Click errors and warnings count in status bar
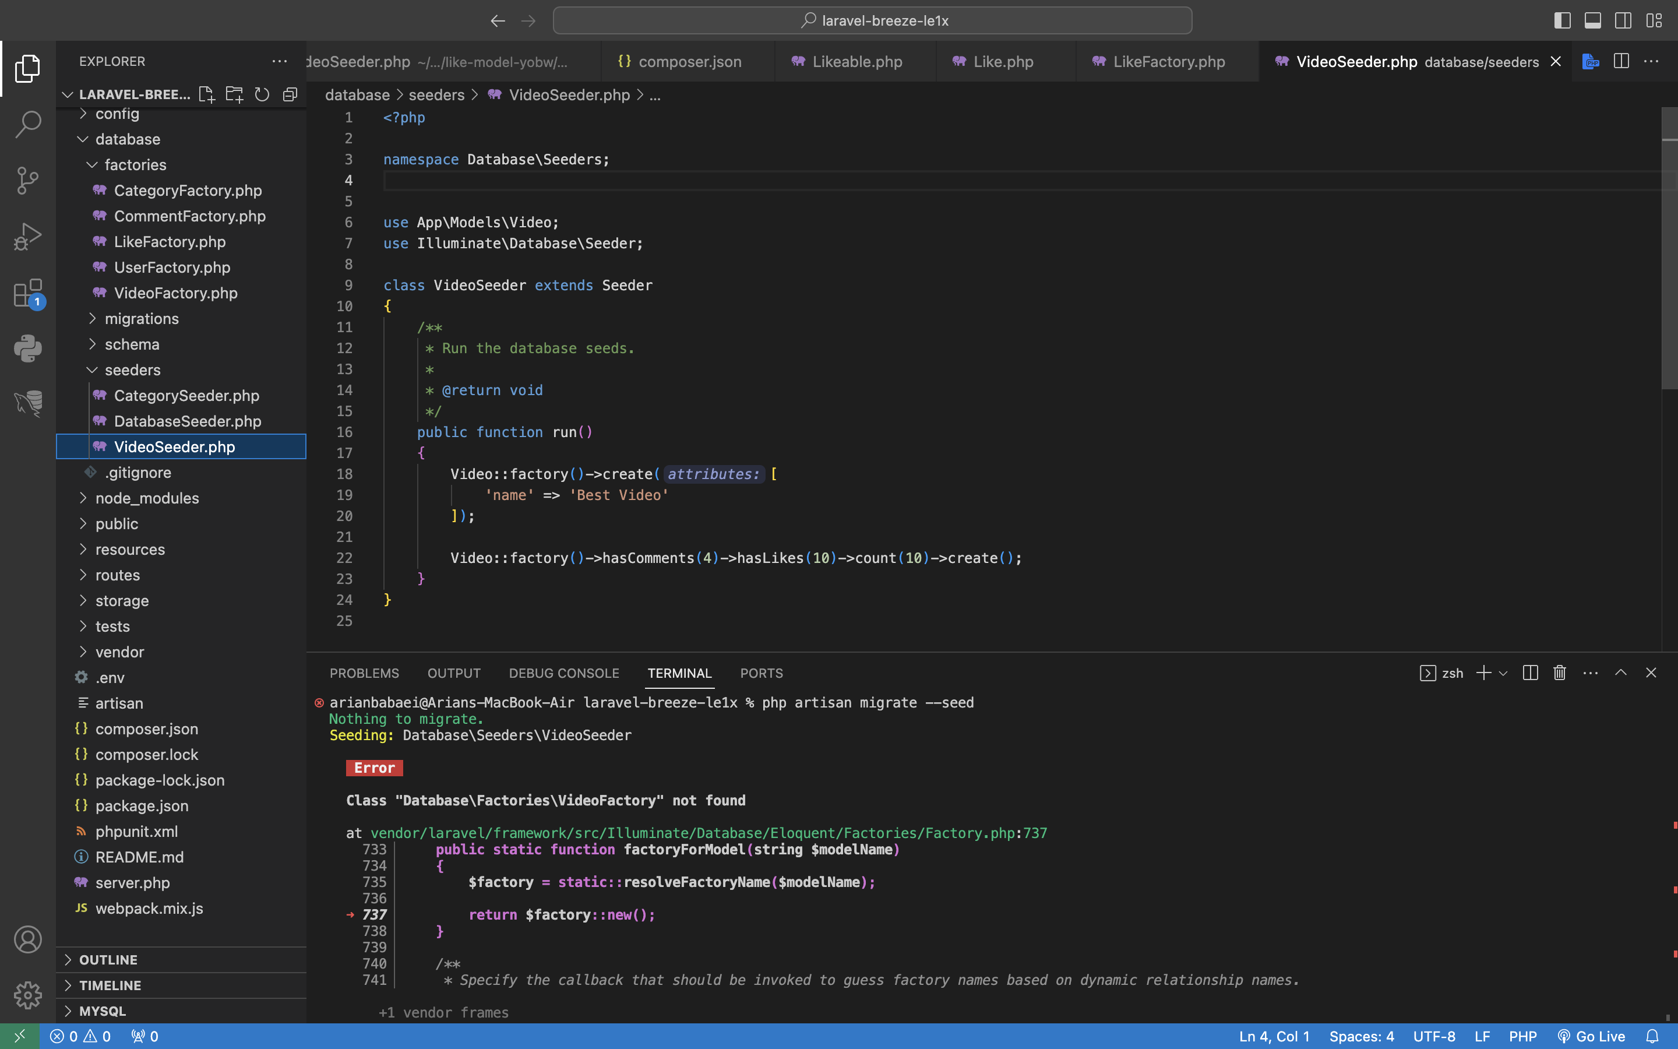The width and height of the screenshot is (1678, 1049). 80,1036
